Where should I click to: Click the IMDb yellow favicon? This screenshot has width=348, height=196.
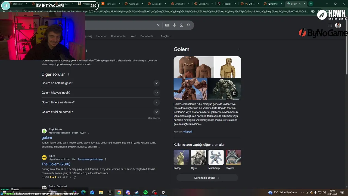(x=44, y=158)
